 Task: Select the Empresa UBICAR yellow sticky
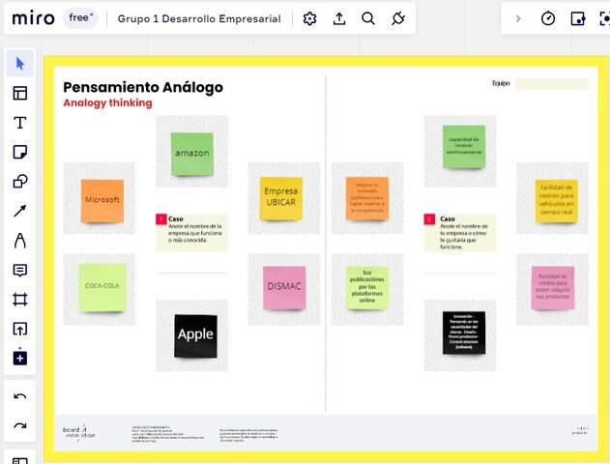(281, 198)
